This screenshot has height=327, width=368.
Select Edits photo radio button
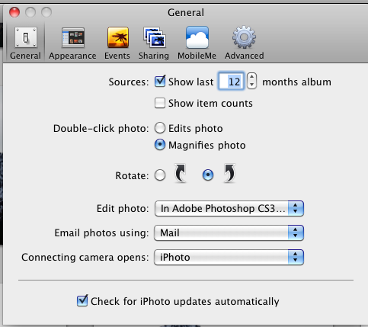[160, 128]
